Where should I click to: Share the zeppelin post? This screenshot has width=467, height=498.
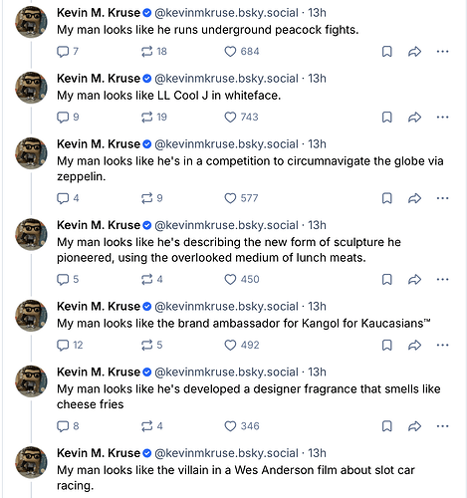(414, 198)
